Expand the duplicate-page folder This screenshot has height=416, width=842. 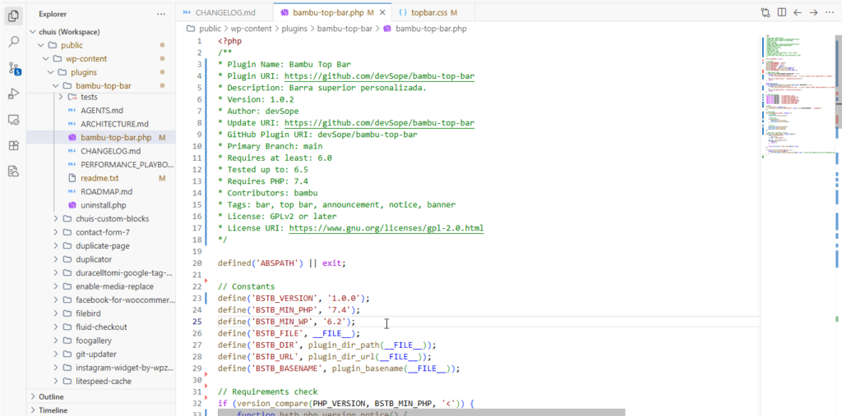pyautogui.click(x=56, y=245)
